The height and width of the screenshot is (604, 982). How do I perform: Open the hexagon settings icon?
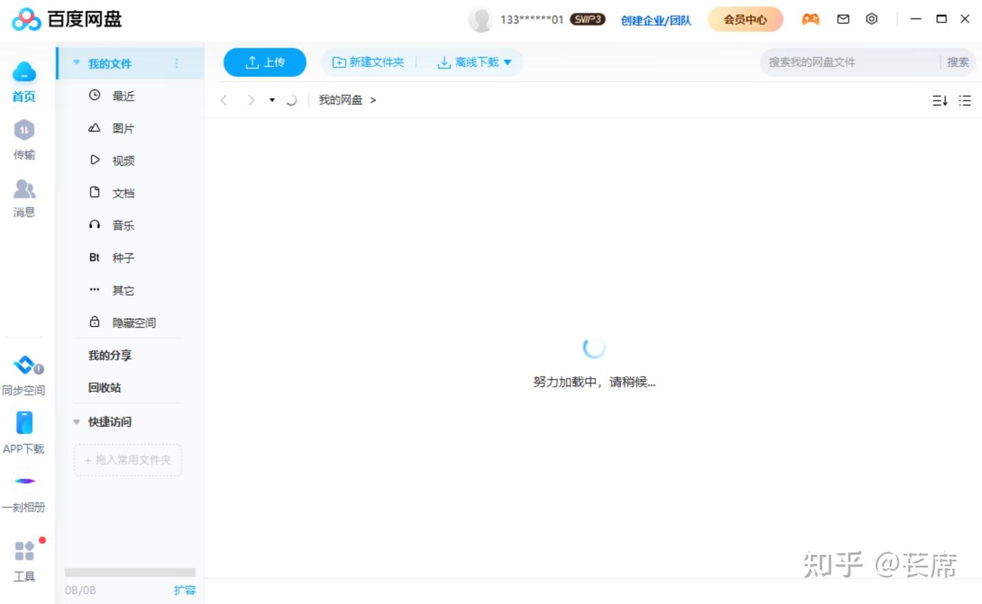(872, 19)
